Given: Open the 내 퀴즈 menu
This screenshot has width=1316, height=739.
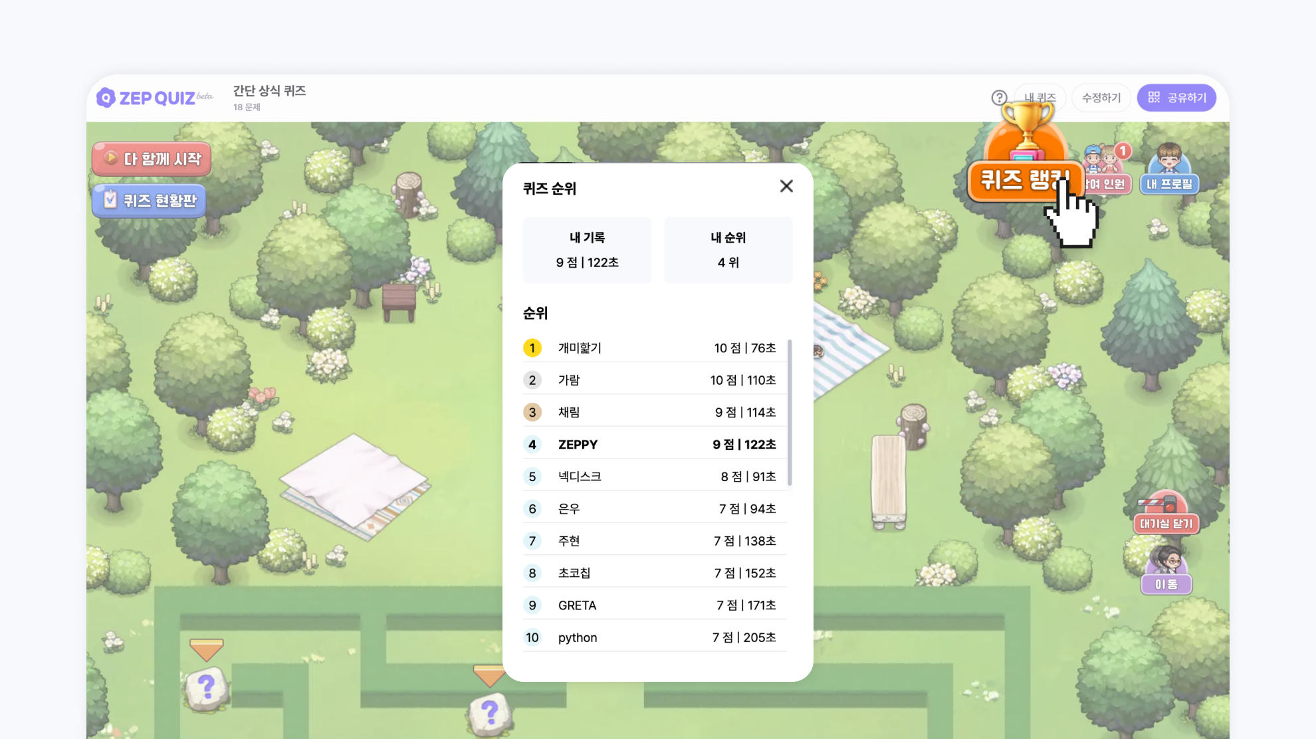Looking at the screenshot, I should click(x=1039, y=97).
